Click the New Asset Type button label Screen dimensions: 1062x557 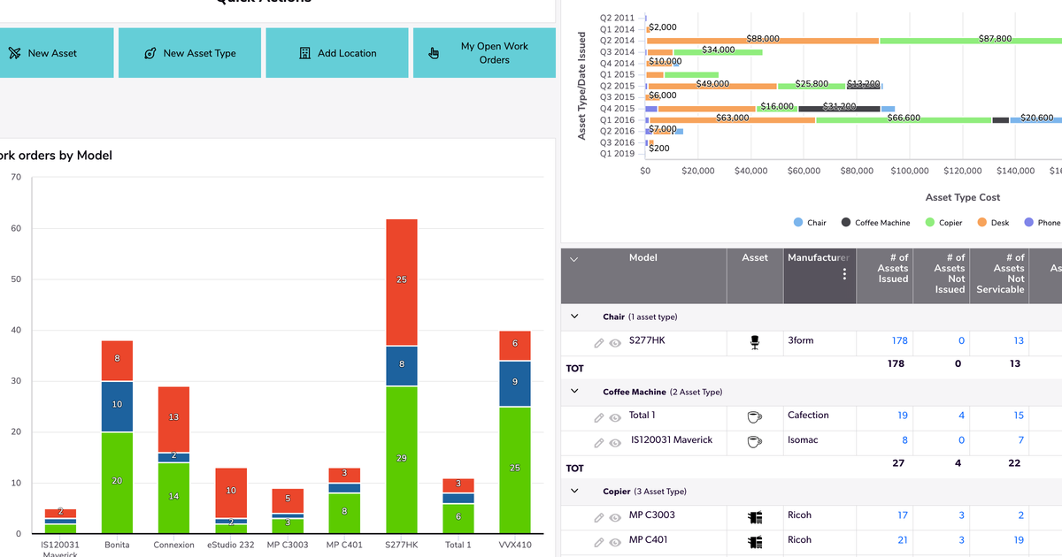point(200,53)
